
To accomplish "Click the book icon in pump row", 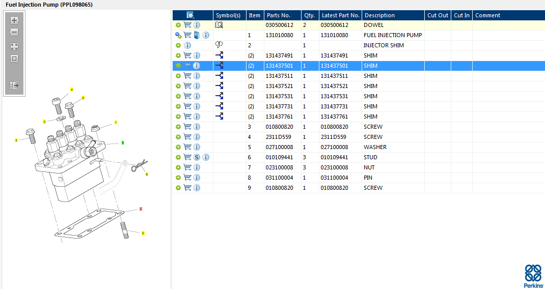I will 197,35.
